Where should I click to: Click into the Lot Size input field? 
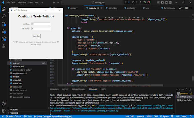coord(41,24)
